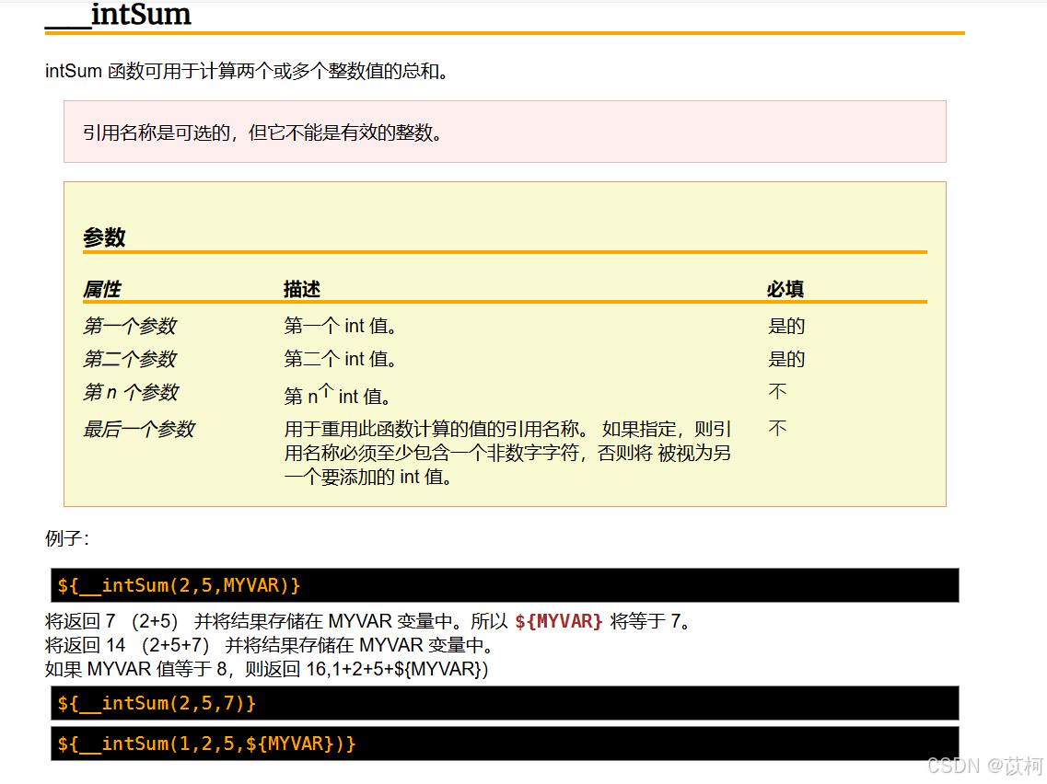The image size is (1047, 784).
Task: Select the 最后一个参数 table row
Action: click(139, 428)
